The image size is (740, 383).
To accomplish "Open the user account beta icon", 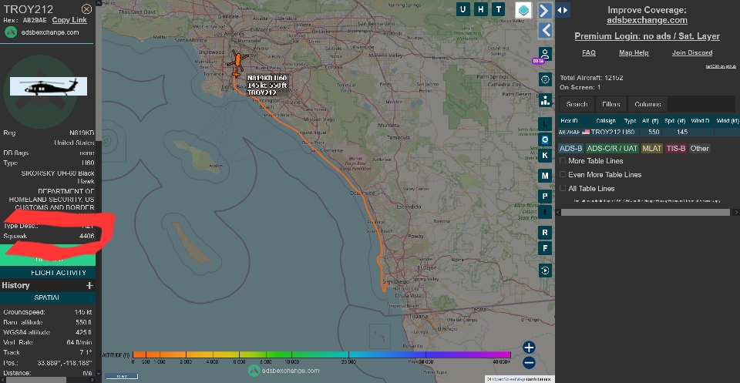I will tap(545, 54).
